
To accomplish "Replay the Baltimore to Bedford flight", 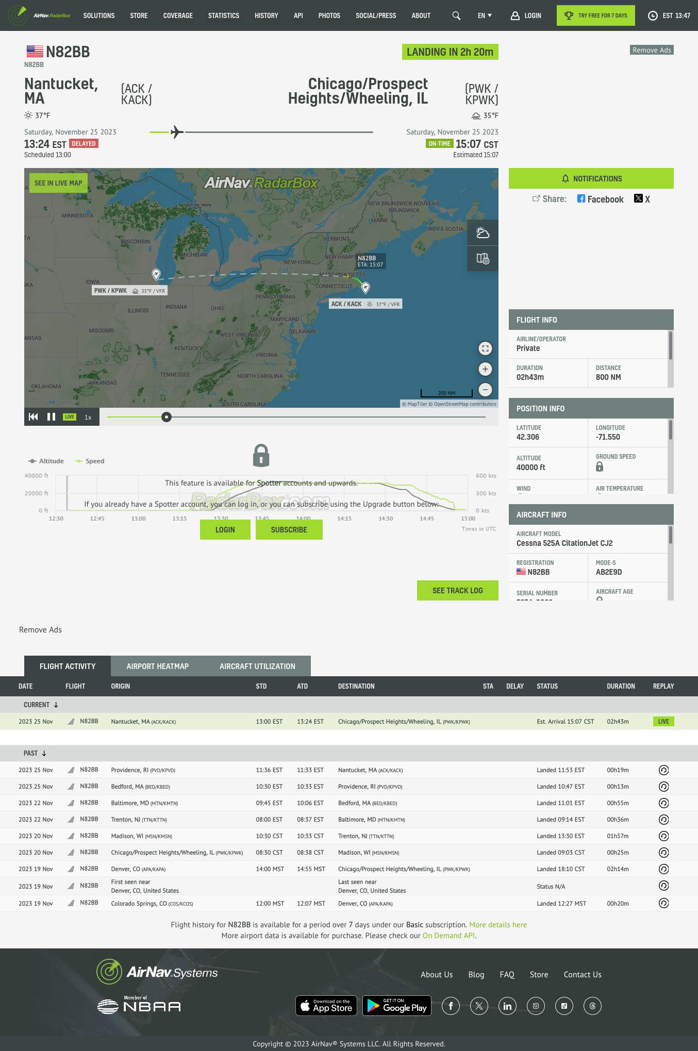I will [x=663, y=803].
